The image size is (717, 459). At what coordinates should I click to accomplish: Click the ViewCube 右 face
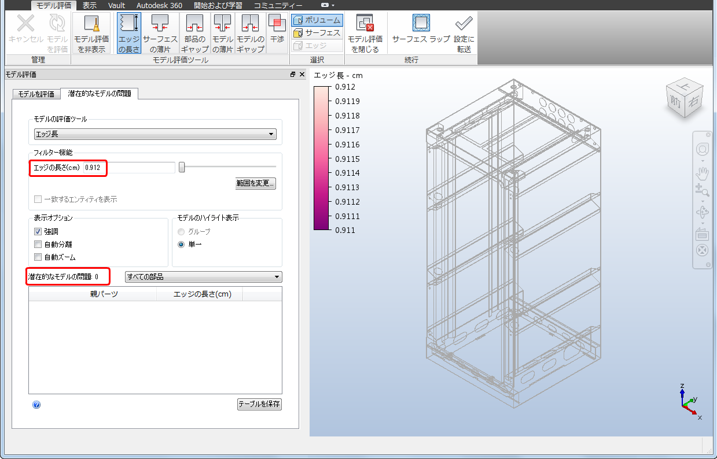click(x=693, y=102)
